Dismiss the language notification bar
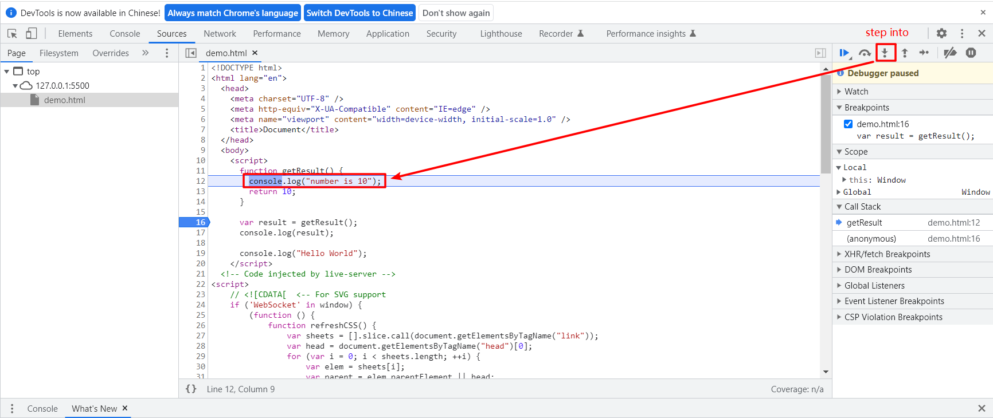This screenshot has width=993, height=418. pos(983,13)
